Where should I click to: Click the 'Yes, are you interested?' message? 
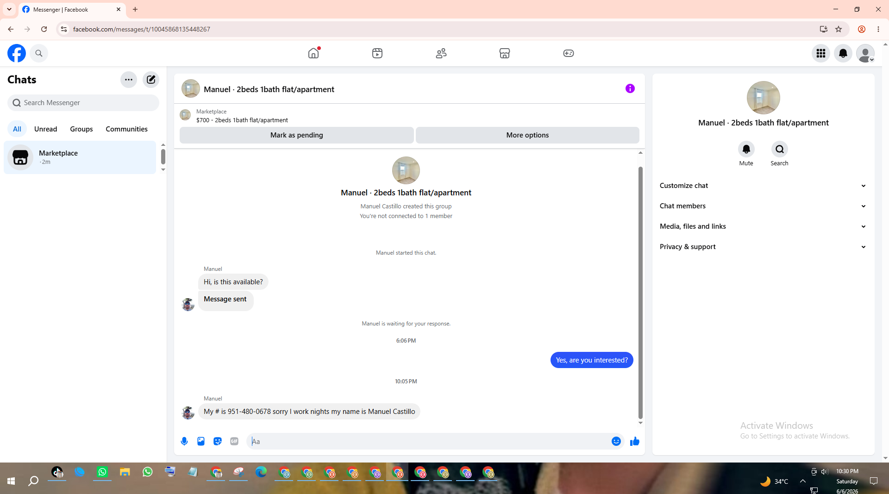(x=592, y=360)
